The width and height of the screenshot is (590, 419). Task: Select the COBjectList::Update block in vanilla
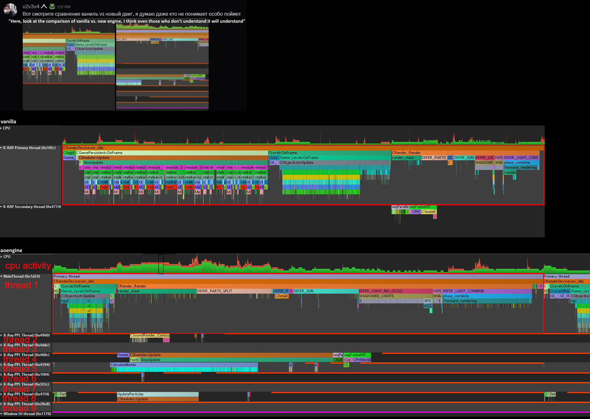(334, 163)
